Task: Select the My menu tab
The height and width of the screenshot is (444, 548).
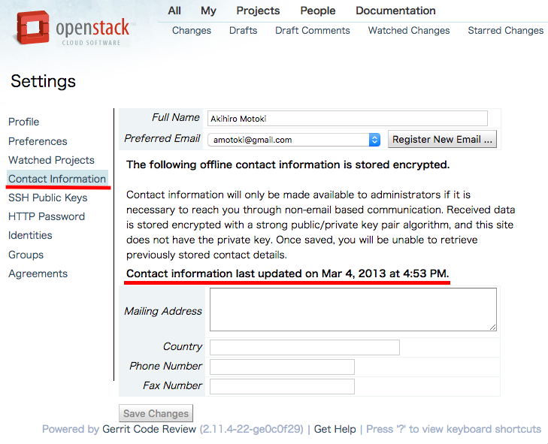Action: click(x=208, y=11)
